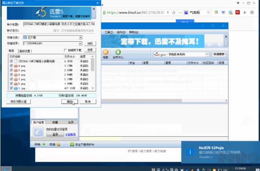This screenshot has width=260, height=171.
Task: Select the 收藏 tab in Thunder sidebar
Action: point(55,122)
